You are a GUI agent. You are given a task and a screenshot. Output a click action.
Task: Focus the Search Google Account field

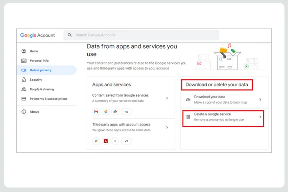(x=141, y=35)
